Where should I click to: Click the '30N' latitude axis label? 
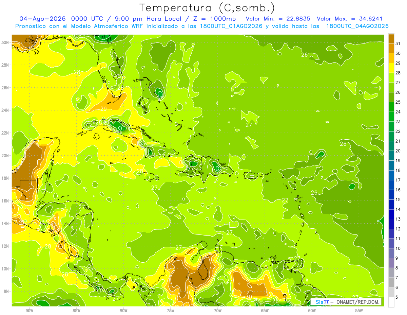(x=5, y=42)
